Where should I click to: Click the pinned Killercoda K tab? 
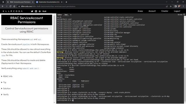click(3, 2)
